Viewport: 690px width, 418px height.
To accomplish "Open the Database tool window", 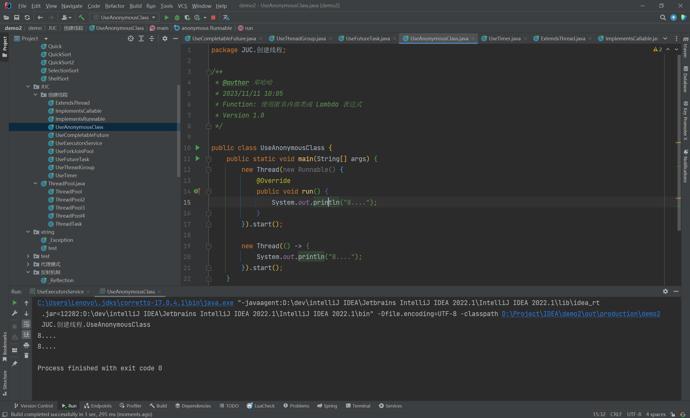I will pyautogui.click(x=685, y=79).
